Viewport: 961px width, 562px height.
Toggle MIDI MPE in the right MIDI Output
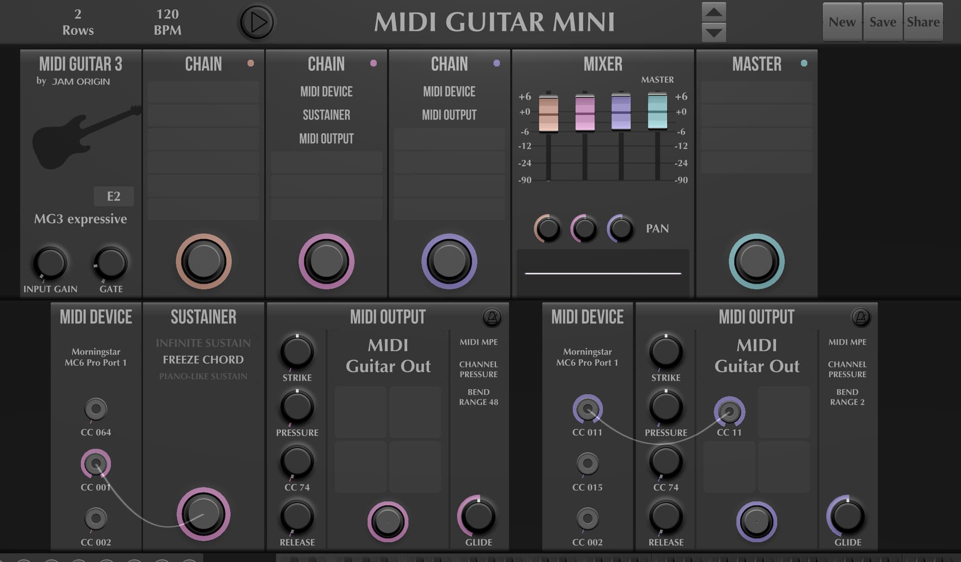point(847,342)
